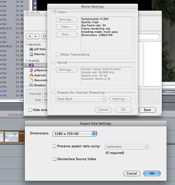The width and height of the screenshot is (175, 185).
Task: Click the Sound Settings... button
Action: [x=67, y=70]
